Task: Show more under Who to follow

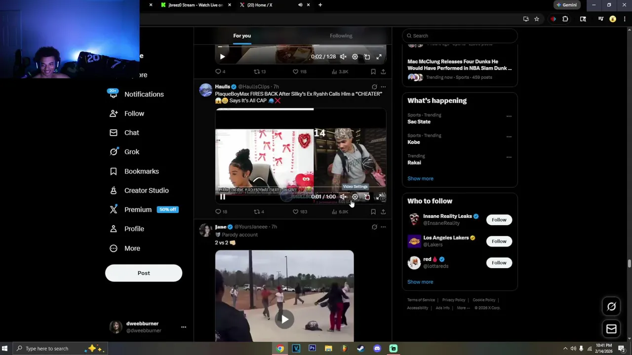Action: point(420,282)
